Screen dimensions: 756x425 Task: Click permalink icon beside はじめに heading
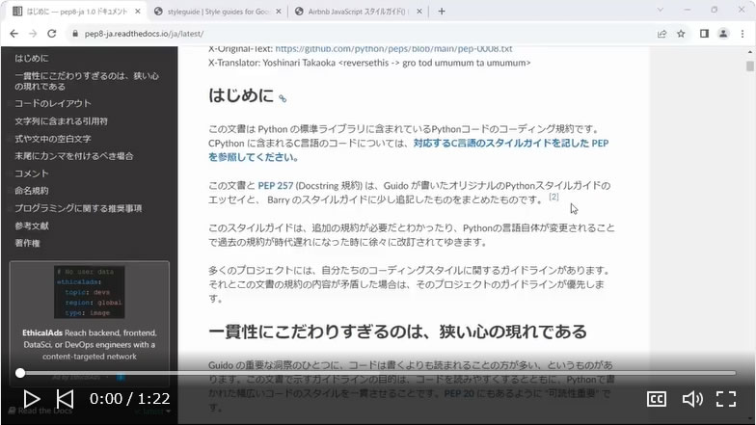pyautogui.click(x=283, y=98)
